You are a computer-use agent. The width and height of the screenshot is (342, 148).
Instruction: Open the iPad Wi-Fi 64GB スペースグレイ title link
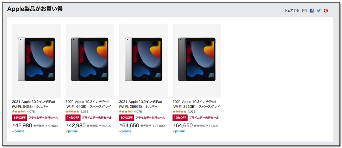[x=89, y=104]
